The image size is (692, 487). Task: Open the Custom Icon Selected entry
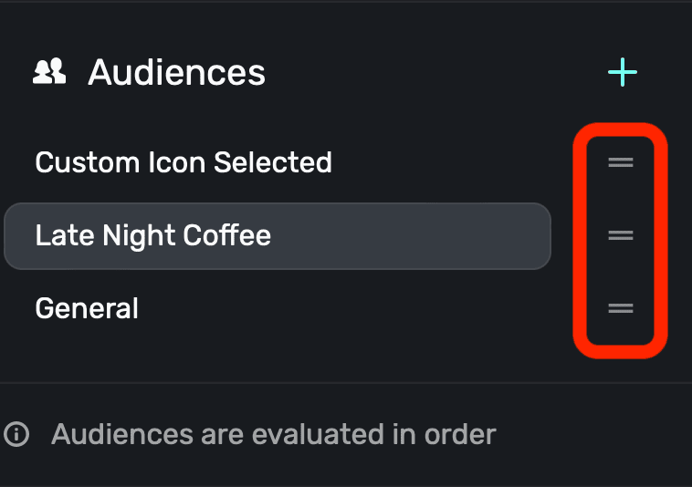click(183, 162)
